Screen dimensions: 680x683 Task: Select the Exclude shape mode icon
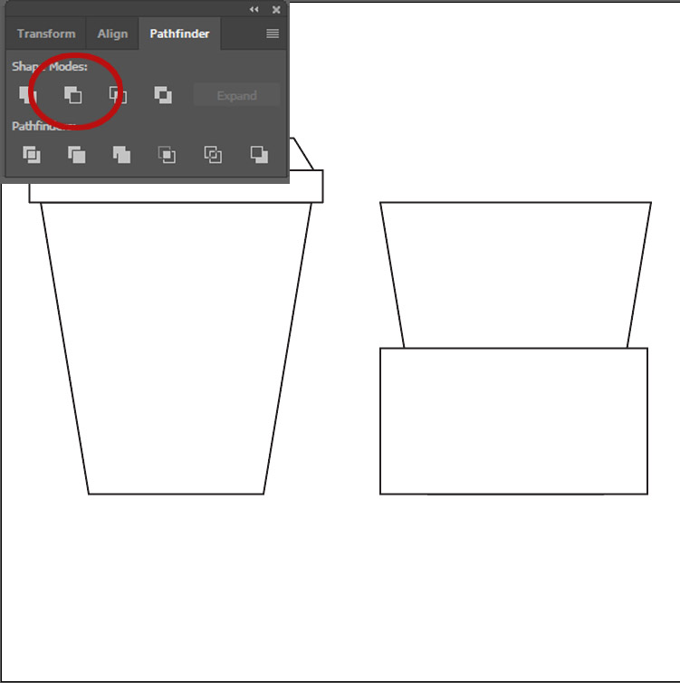point(163,95)
